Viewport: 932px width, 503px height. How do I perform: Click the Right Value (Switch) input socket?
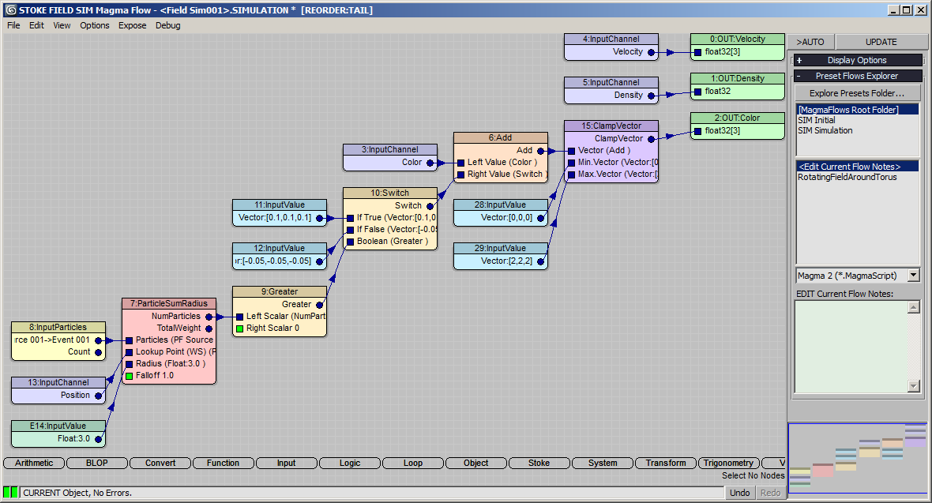pos(460,175)
